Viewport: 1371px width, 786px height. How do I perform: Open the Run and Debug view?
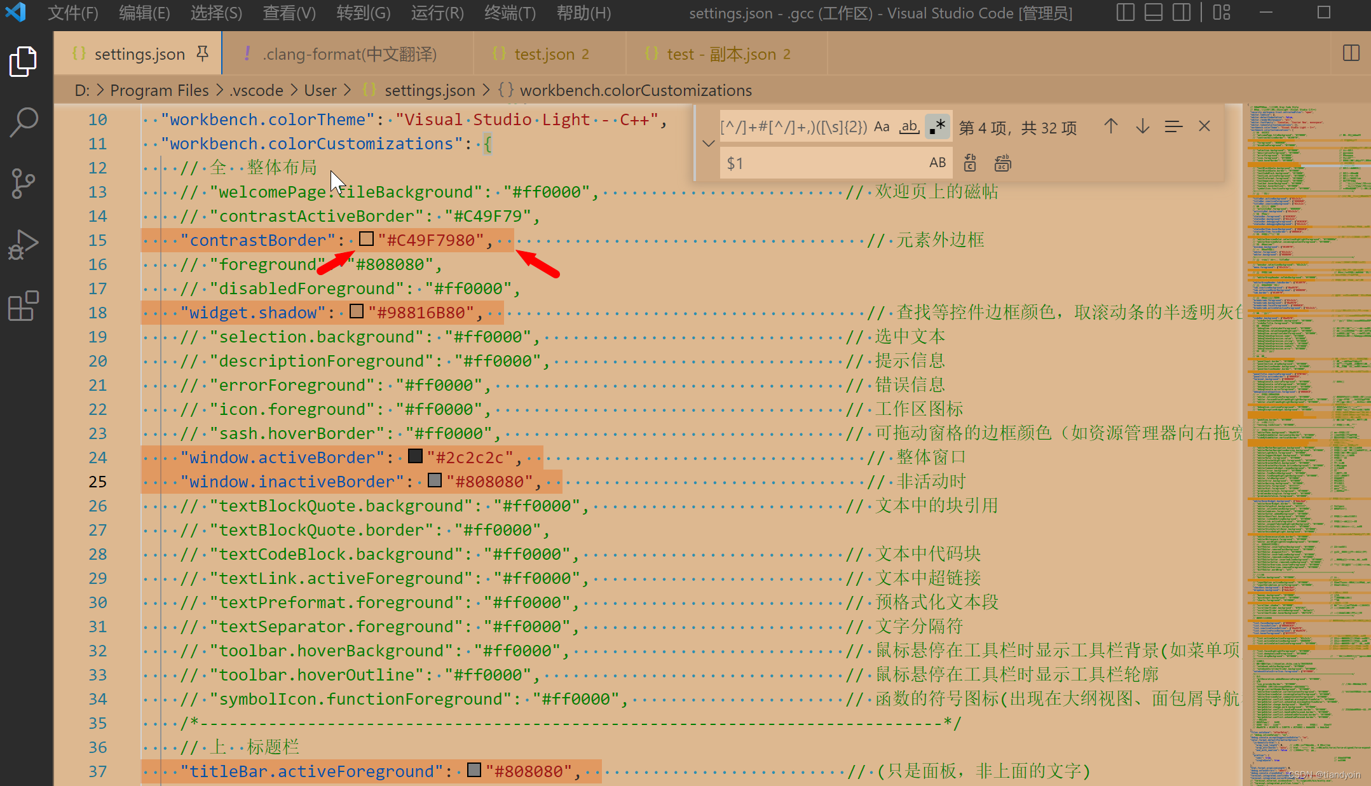tap(24, 245)
